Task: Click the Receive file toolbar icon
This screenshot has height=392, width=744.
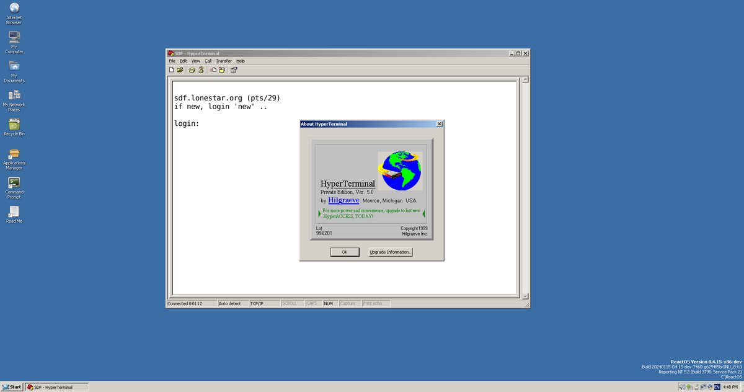Action: point(221,70)
